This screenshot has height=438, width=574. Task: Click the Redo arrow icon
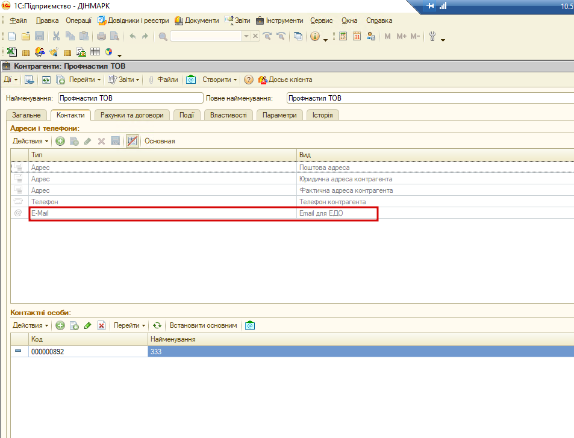(145, 36)
